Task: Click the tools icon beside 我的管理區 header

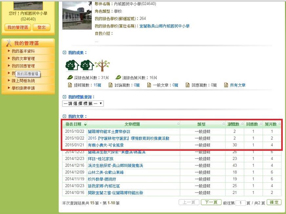Action: pos(9,43)
